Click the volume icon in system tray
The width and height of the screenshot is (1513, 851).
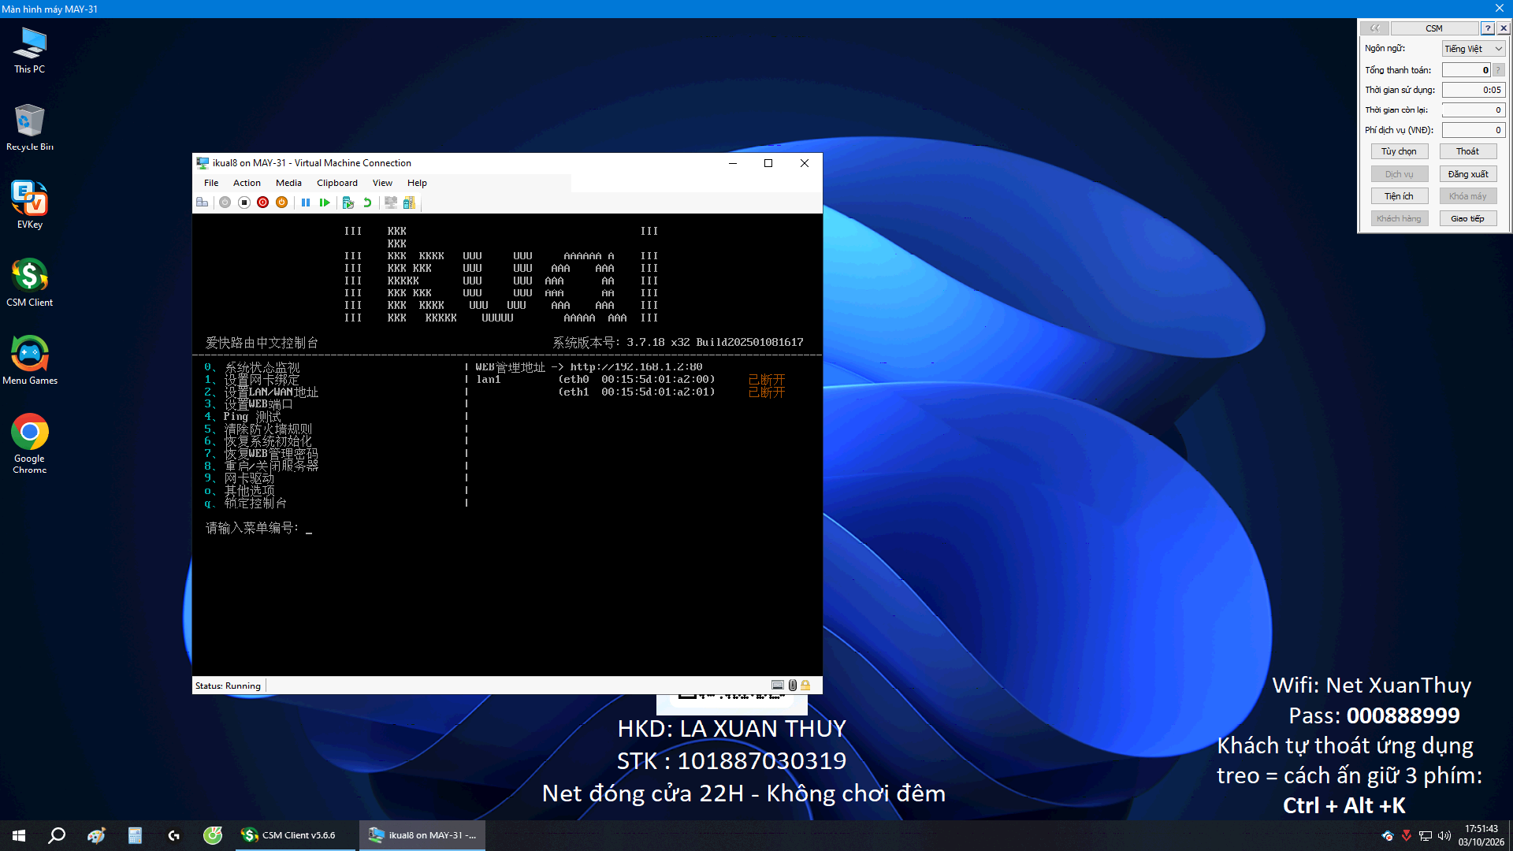point(1444,835)
